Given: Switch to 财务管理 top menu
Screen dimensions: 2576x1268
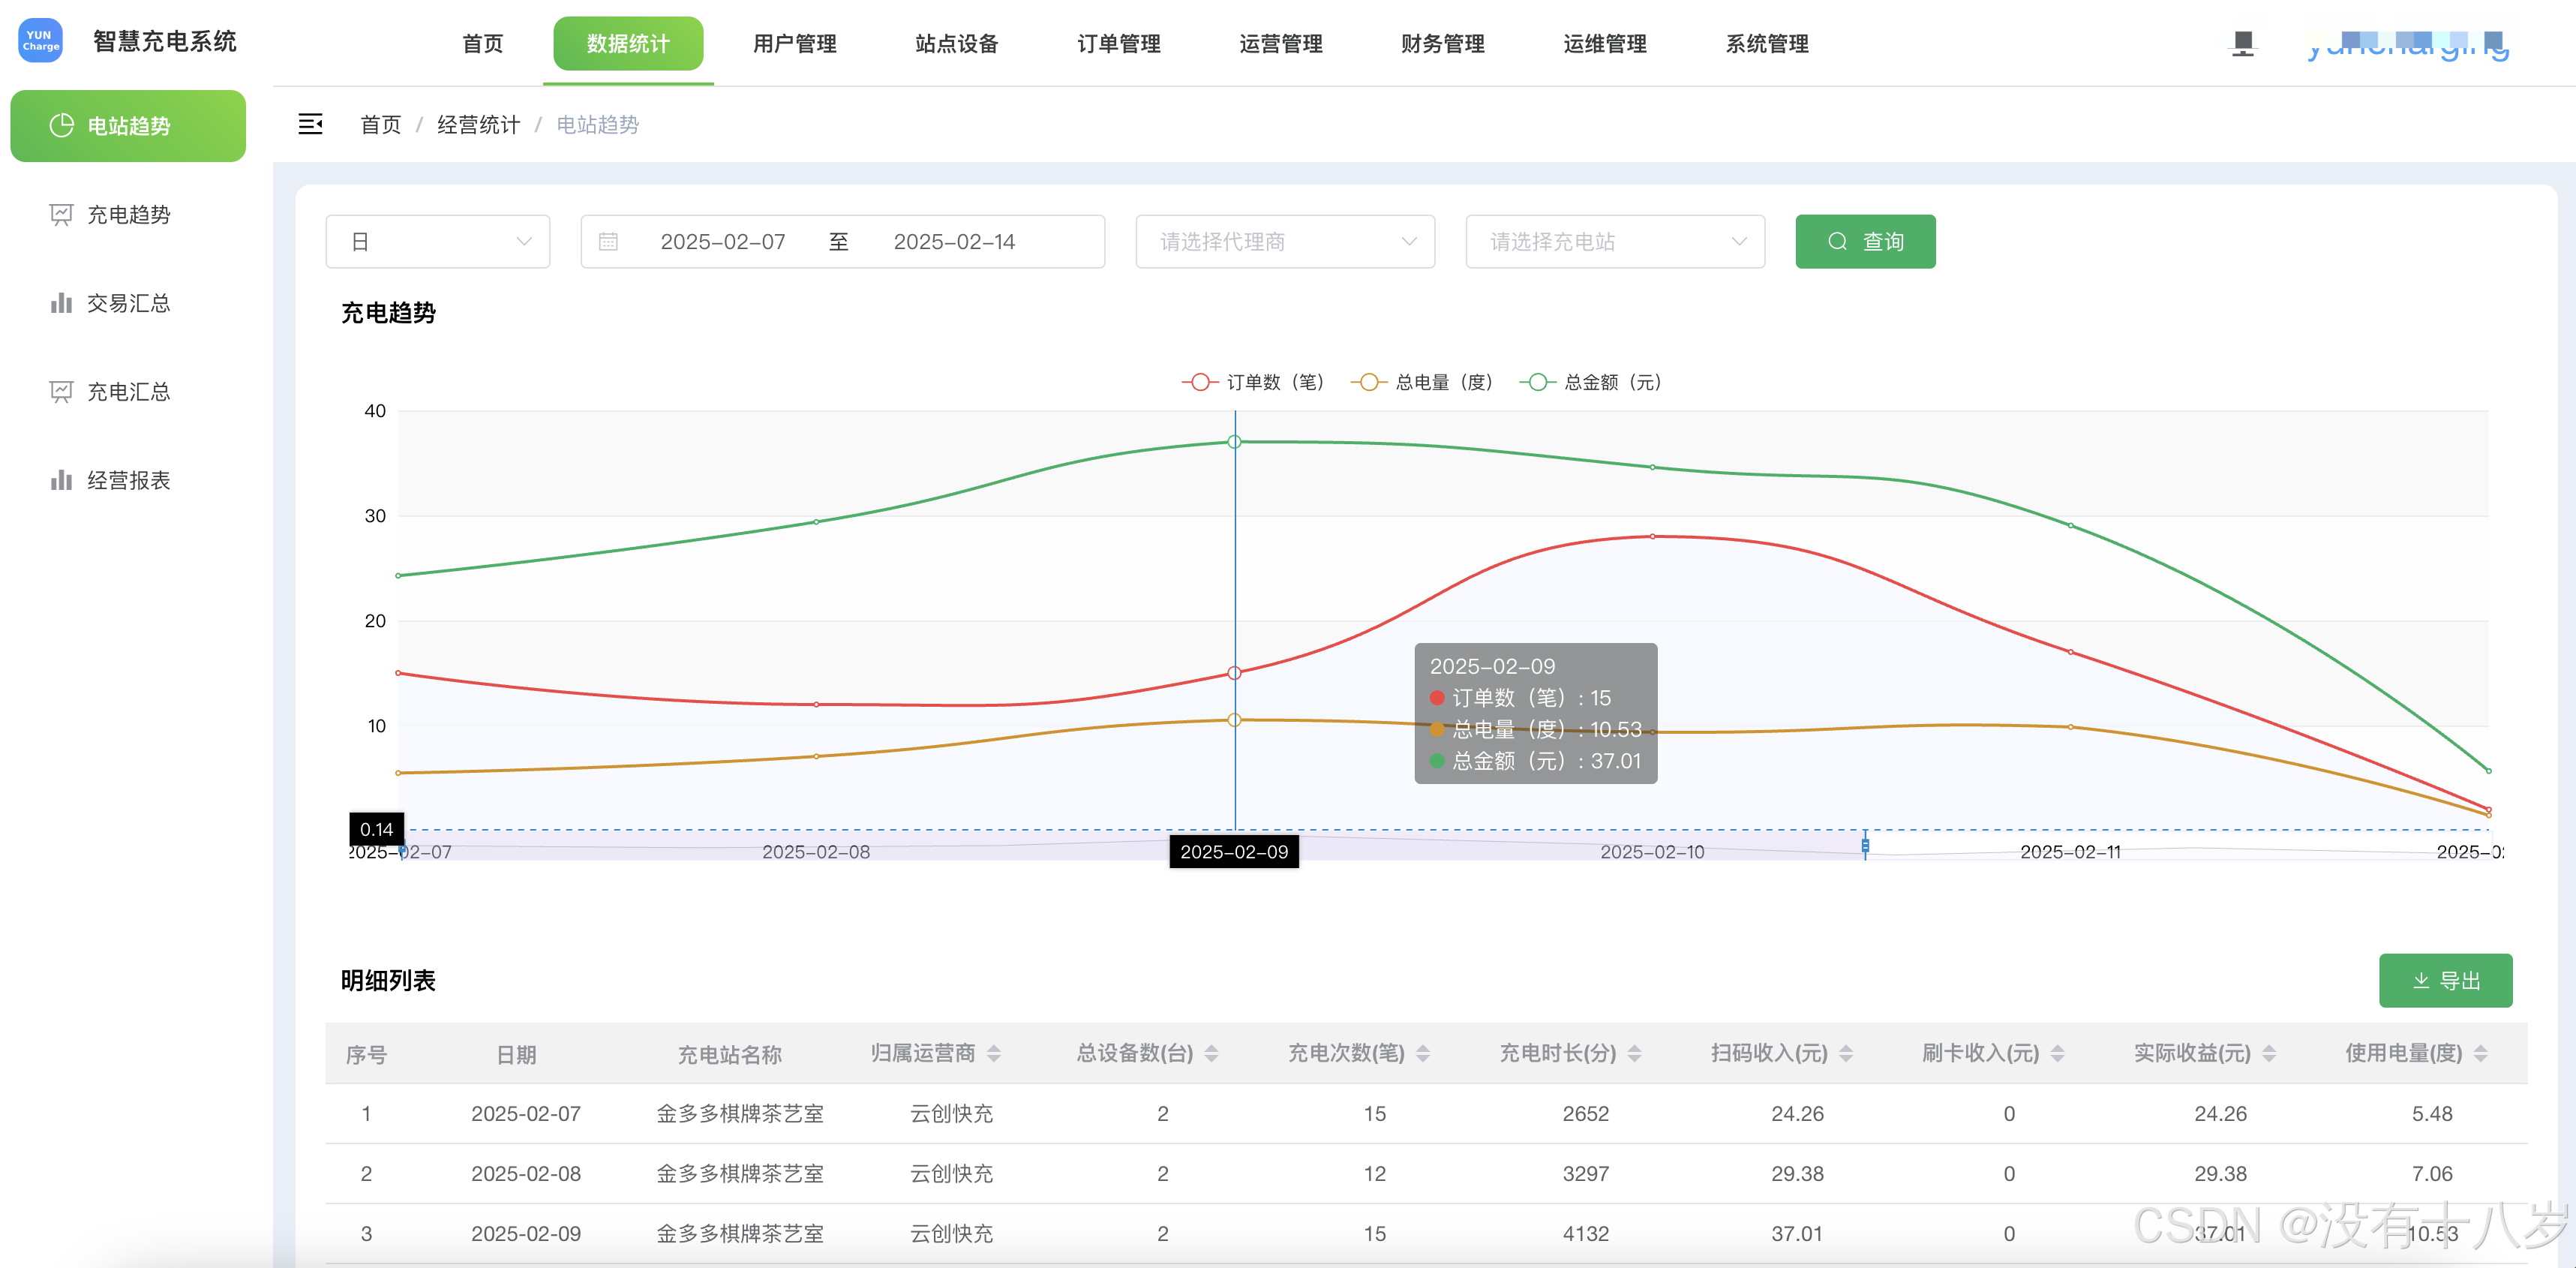Looking at the screenshot, I should [1442, 44].
